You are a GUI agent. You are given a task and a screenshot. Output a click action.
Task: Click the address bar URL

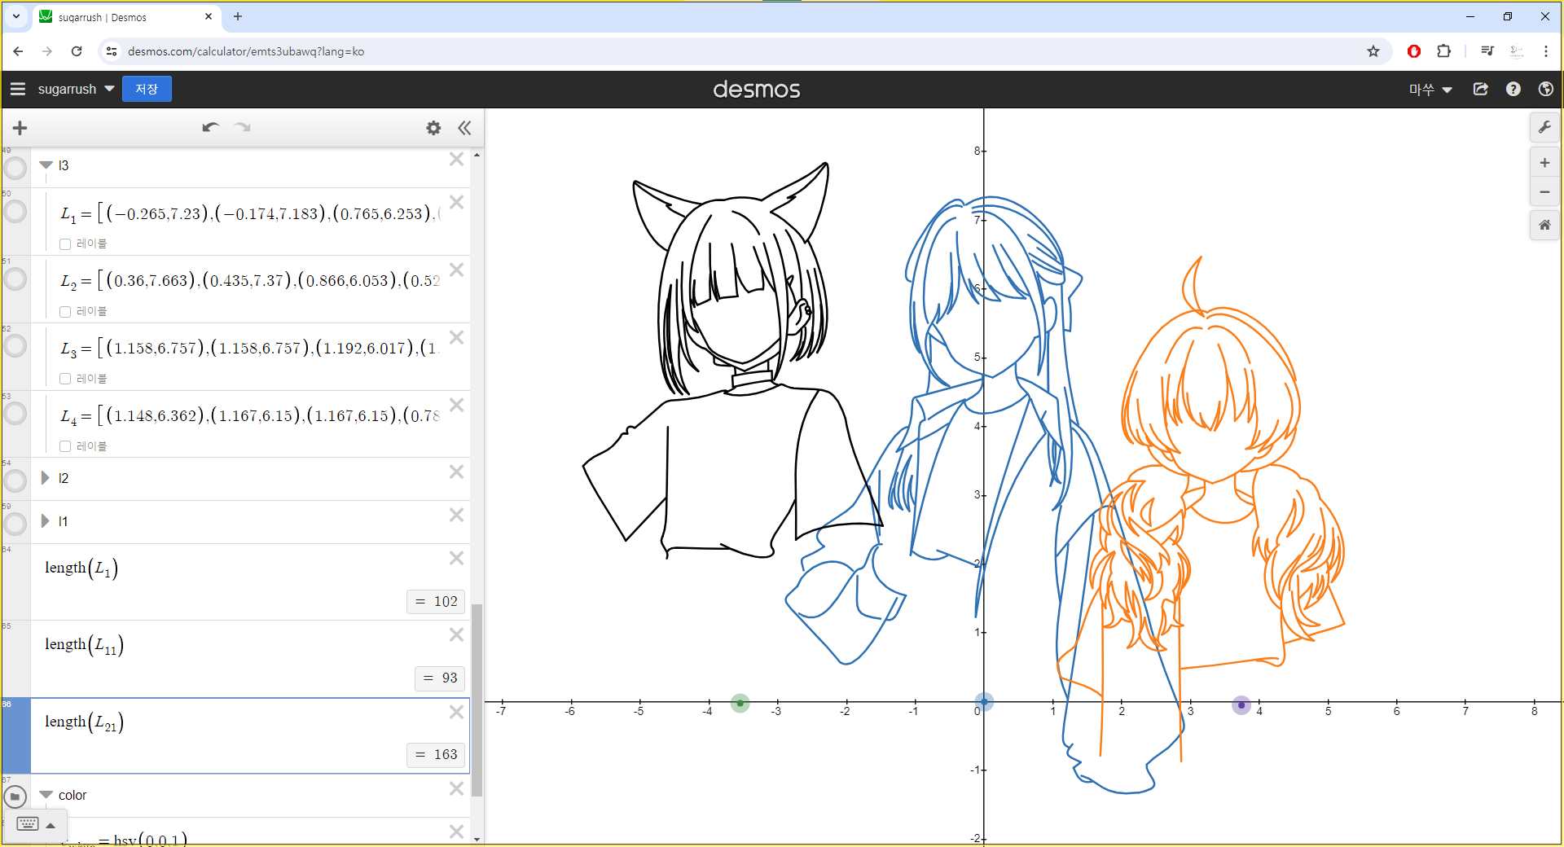pyautogui.click(x=246, y=51)
